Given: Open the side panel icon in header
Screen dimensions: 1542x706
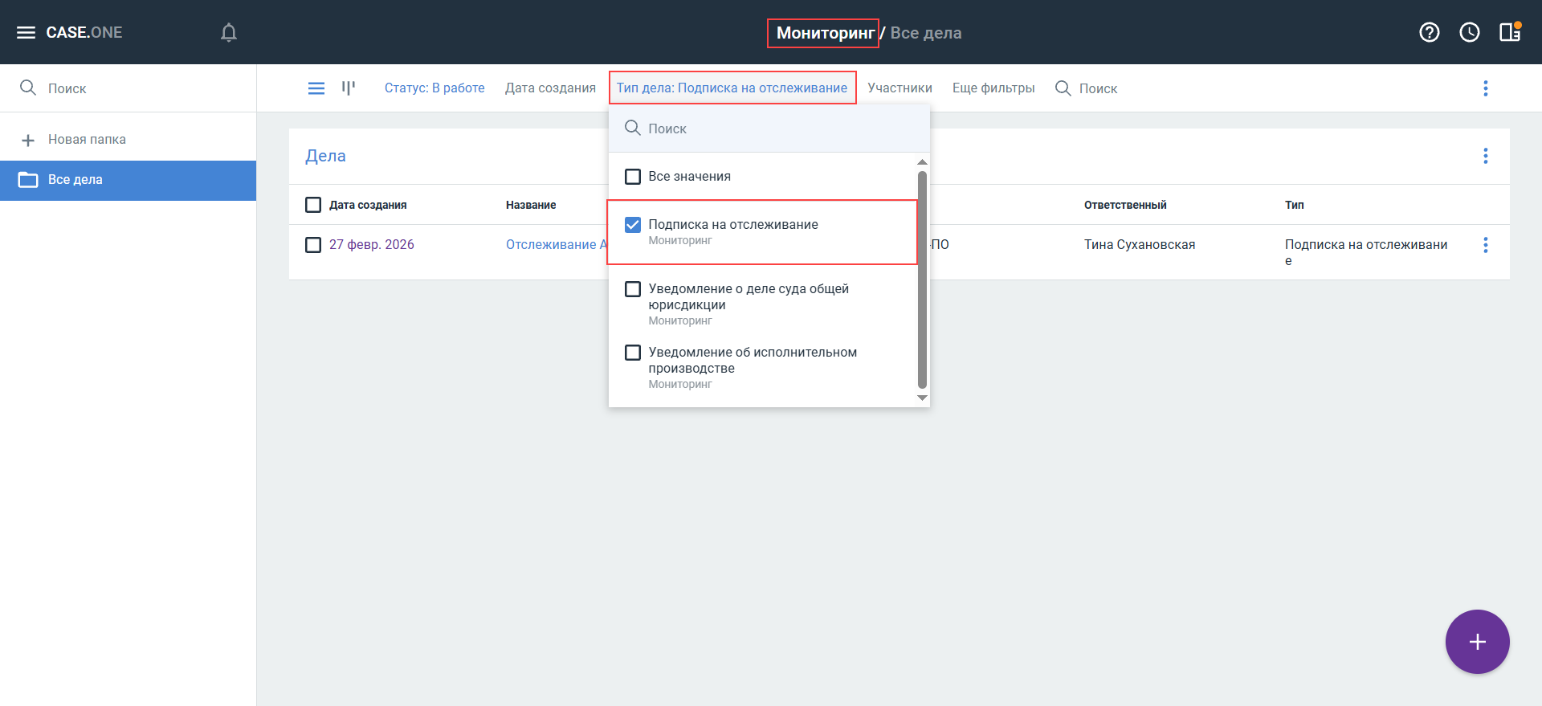Looking at the screenshot, I should [1509, 32].
